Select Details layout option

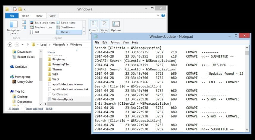(69, 32)
